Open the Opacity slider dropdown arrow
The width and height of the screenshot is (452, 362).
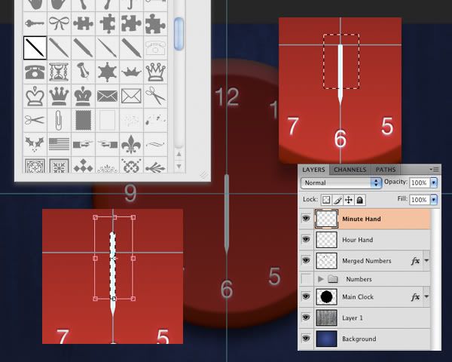click(x=434, y=183)
